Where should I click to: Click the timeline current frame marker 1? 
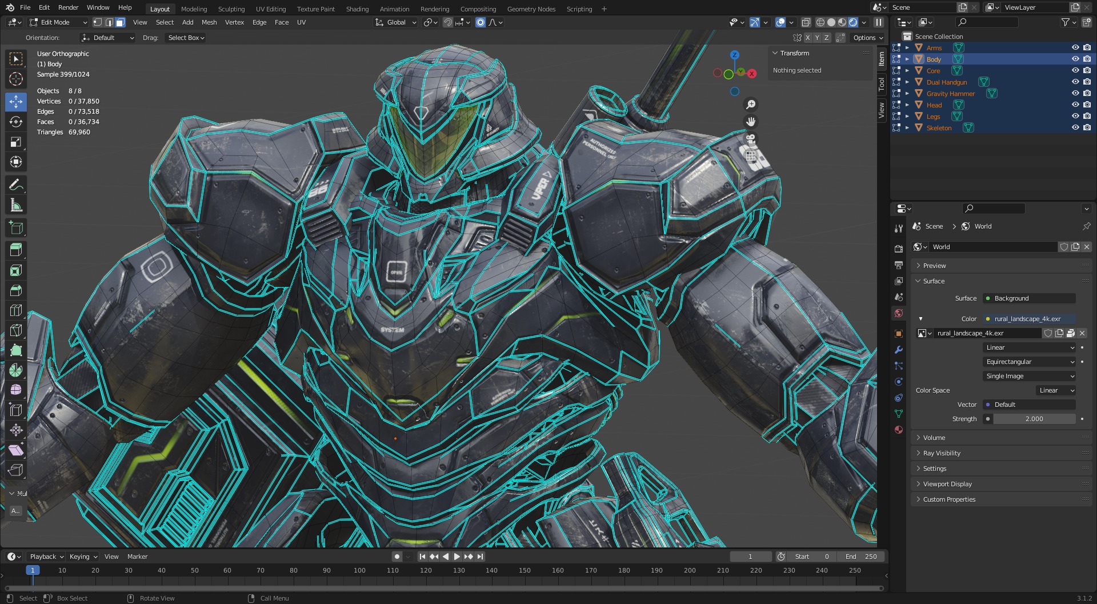click(33, 570)
